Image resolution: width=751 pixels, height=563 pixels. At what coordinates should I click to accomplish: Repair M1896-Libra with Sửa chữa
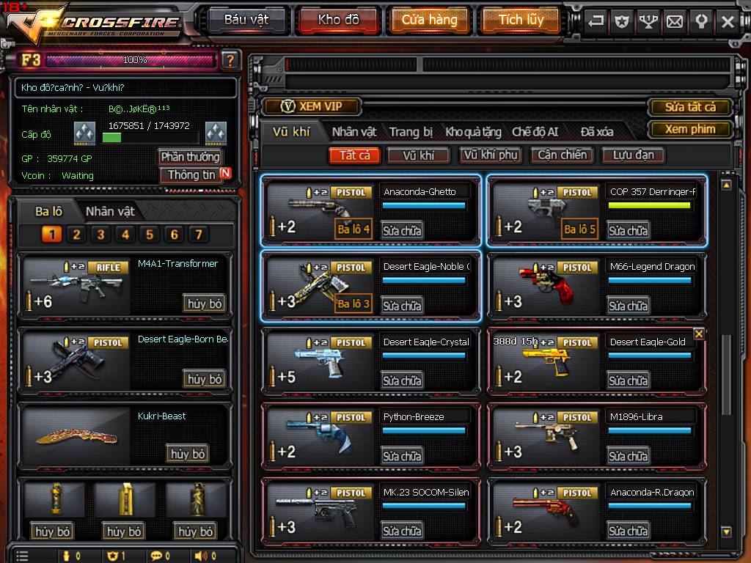(628, 456)
